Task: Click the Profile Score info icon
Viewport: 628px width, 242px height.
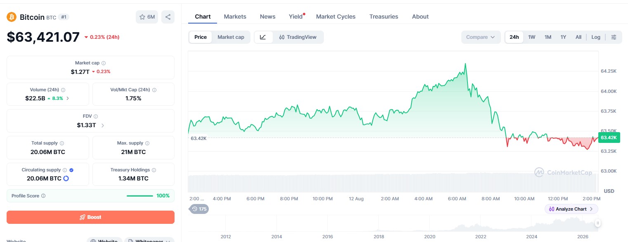Action: (43, 196)
